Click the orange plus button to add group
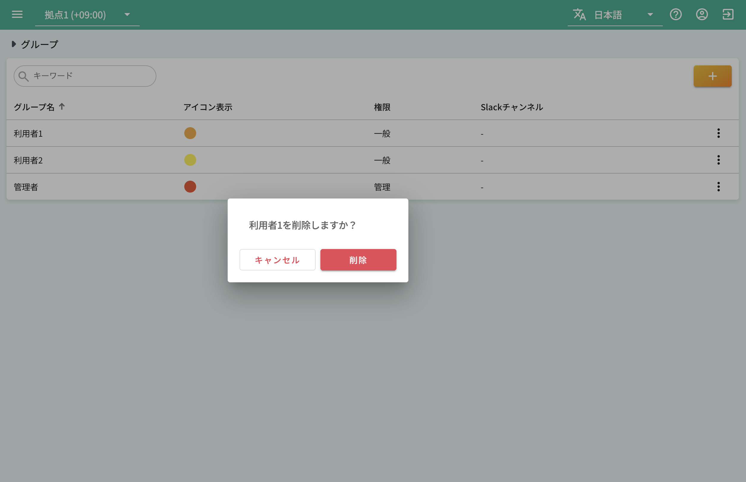 pyautogui.click(x=712, y=76)
